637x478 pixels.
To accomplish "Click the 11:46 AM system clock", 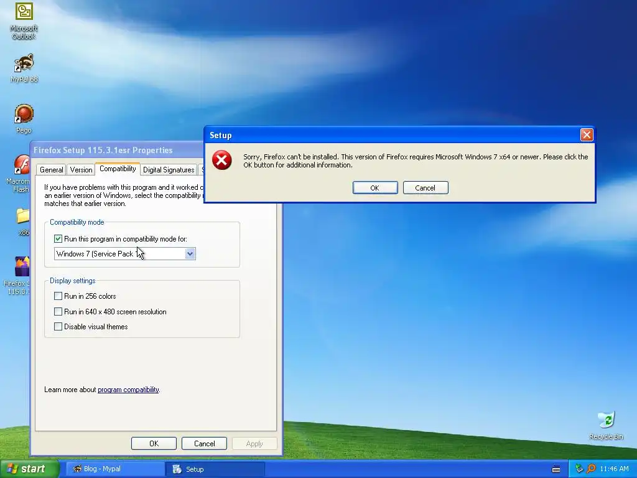I will (614, 469).
